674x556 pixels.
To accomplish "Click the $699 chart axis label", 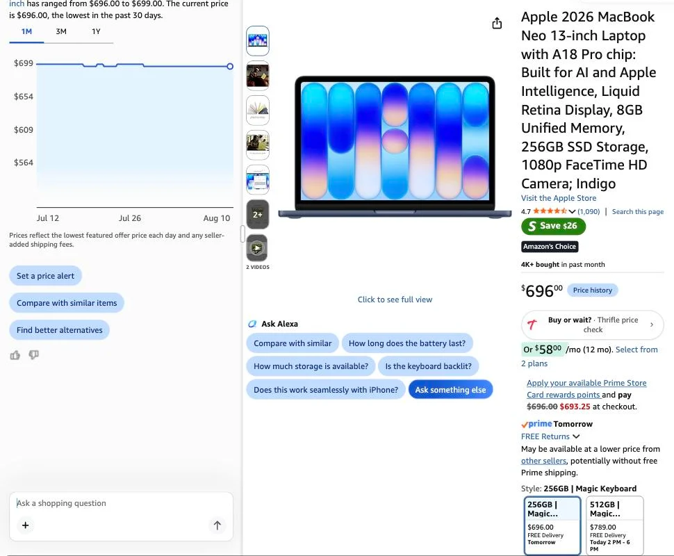I will 23,63.
